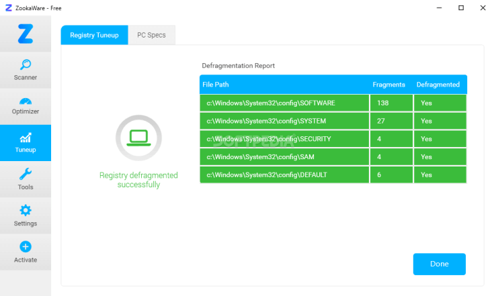Maximize the ZookaWare window
Screen dimensions: 494x296
click(x=461, y=8)
